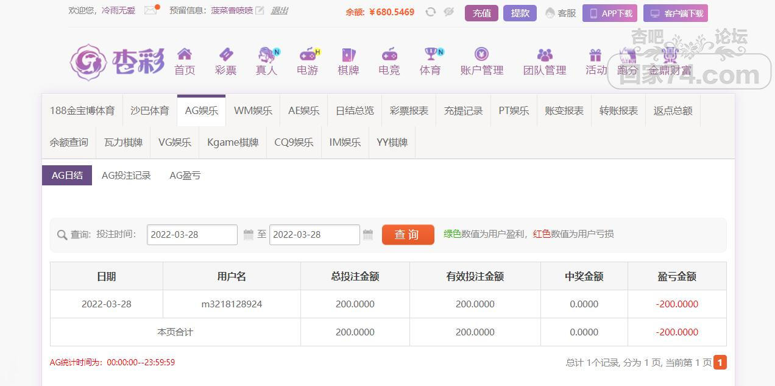The width and height of the screenshot is (775, 386).
Task: Click the end date input field
Action: point(314,235)
